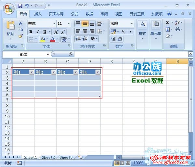This screenshot has width=195, height=167.
Task: Open the font name 宋体 dropdown
Action: click(54, 24)
